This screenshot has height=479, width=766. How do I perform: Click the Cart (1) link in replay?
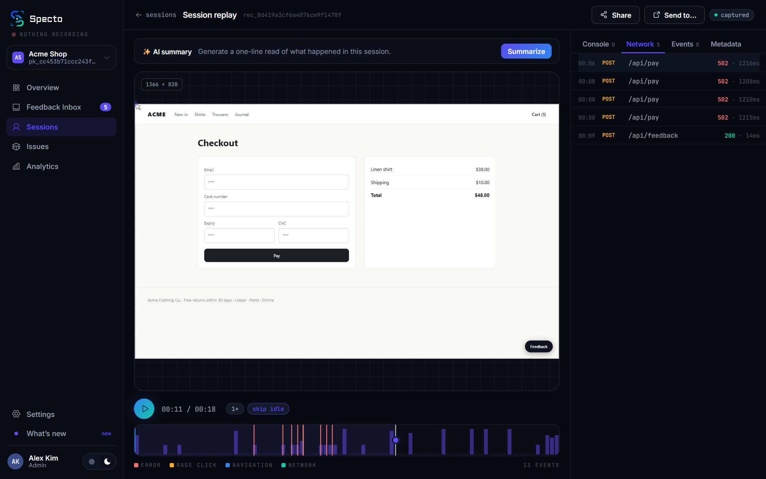click(x=539, y=115)
